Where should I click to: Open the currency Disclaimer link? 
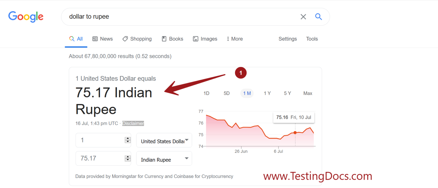click(x=133, y=123)
